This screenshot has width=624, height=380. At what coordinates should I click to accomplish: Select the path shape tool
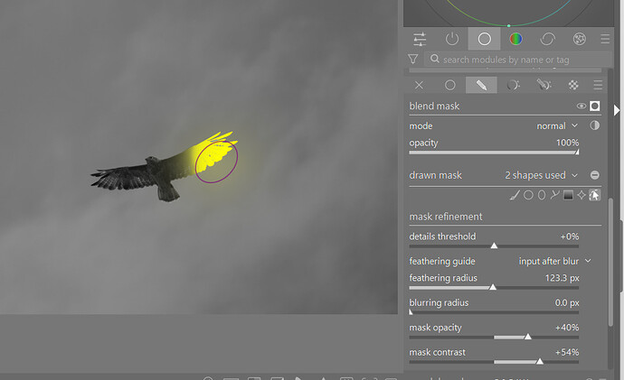[x=554, y=195]
